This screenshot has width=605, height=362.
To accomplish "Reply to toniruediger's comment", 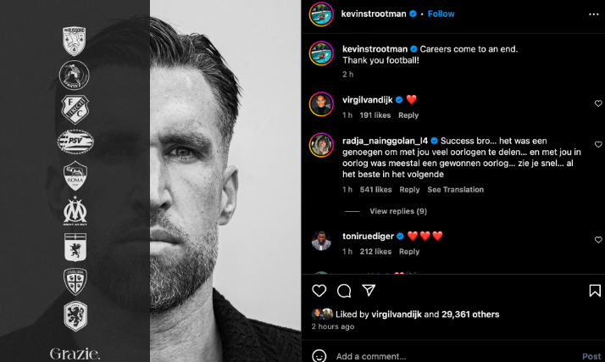I will pyautogui.click(x=409, y=252).
